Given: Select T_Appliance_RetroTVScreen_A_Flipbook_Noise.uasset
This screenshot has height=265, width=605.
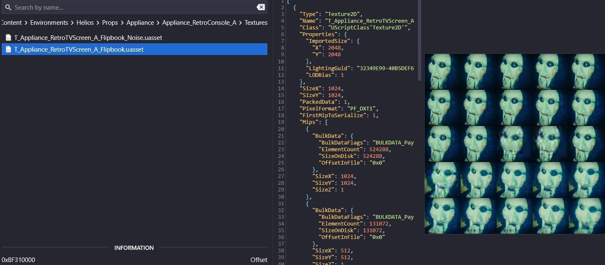Looking at the screenshot, I should pos(135,38).
